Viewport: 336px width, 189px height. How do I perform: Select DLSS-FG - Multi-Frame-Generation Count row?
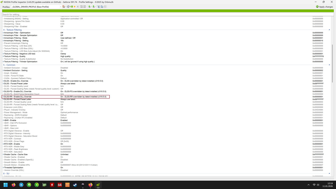click(167, 94)
